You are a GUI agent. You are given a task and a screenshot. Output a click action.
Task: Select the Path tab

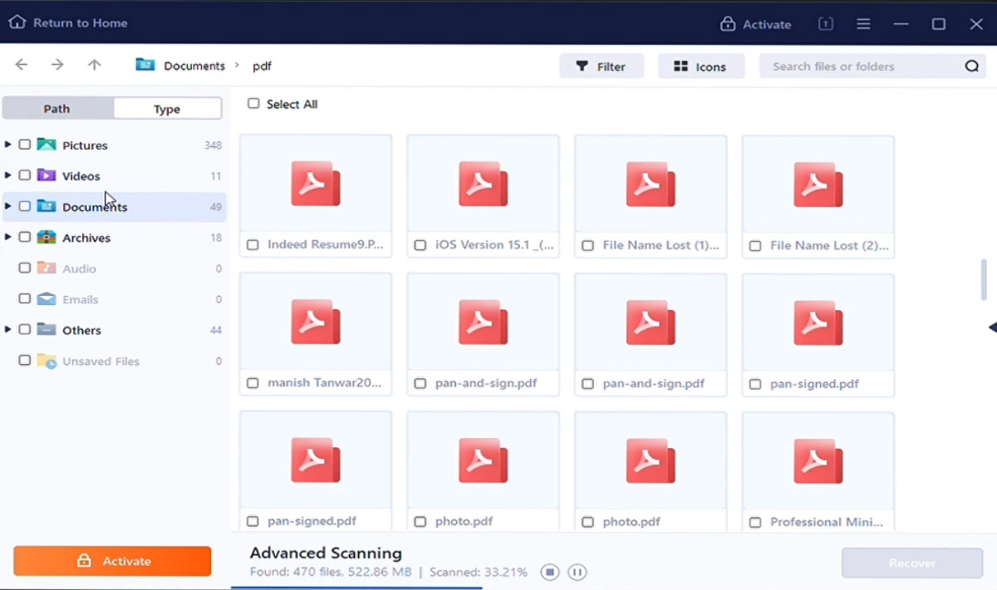pos(56,108)
